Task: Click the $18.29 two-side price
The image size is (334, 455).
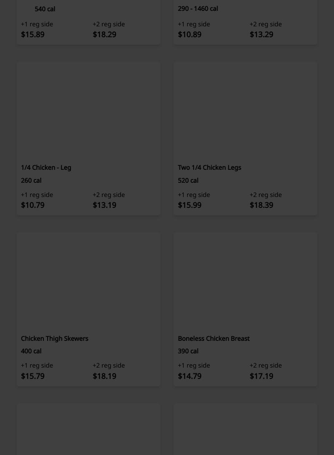Action: (x=104, y=34)
